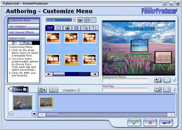Open the Background Music info icon

tap(174, 80)
